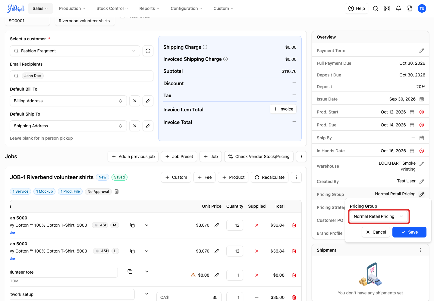
Task: Clear the Shipping Address selection
Action: (x=135, y=126)
